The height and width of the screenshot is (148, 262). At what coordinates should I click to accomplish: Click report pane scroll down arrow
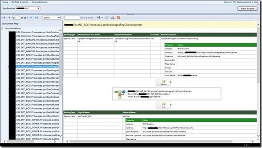[x=258, y=136]
